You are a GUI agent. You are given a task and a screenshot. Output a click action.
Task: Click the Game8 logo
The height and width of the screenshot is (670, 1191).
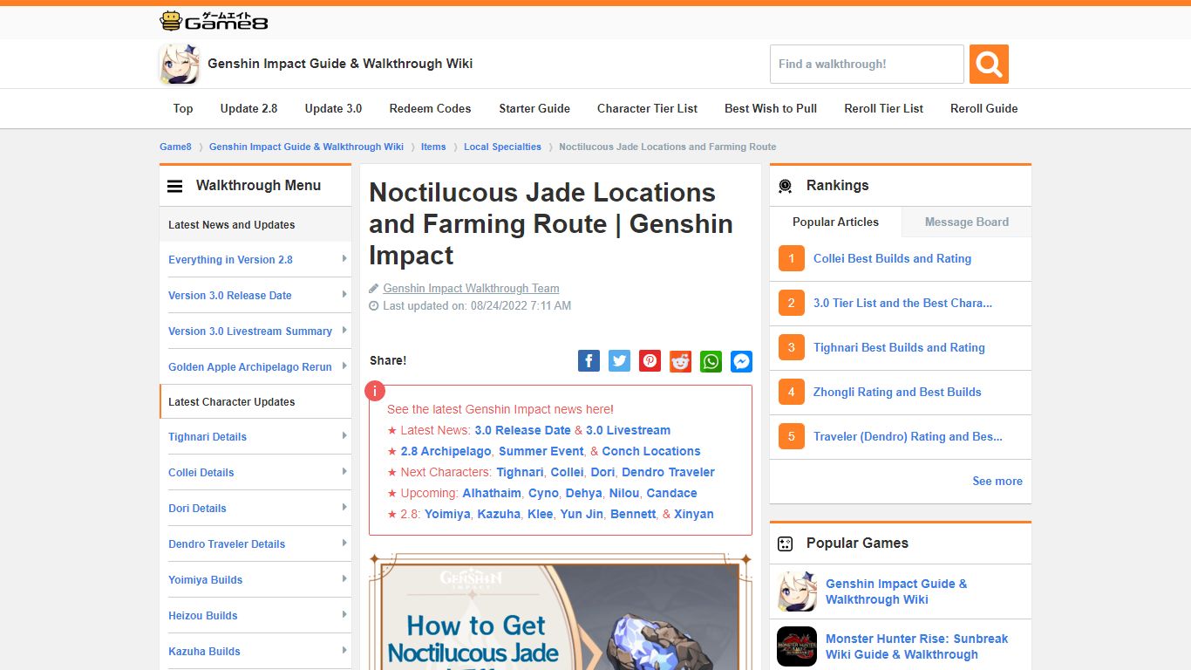tap(214, 21)
